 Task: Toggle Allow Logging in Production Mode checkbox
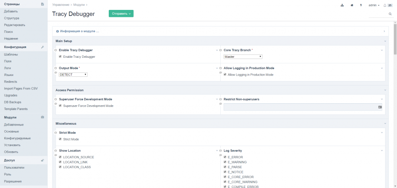pyautogui.click(x=225, y=74)
